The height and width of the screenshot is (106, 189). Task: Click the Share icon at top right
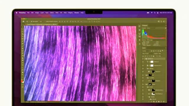(x=159, y=21)
